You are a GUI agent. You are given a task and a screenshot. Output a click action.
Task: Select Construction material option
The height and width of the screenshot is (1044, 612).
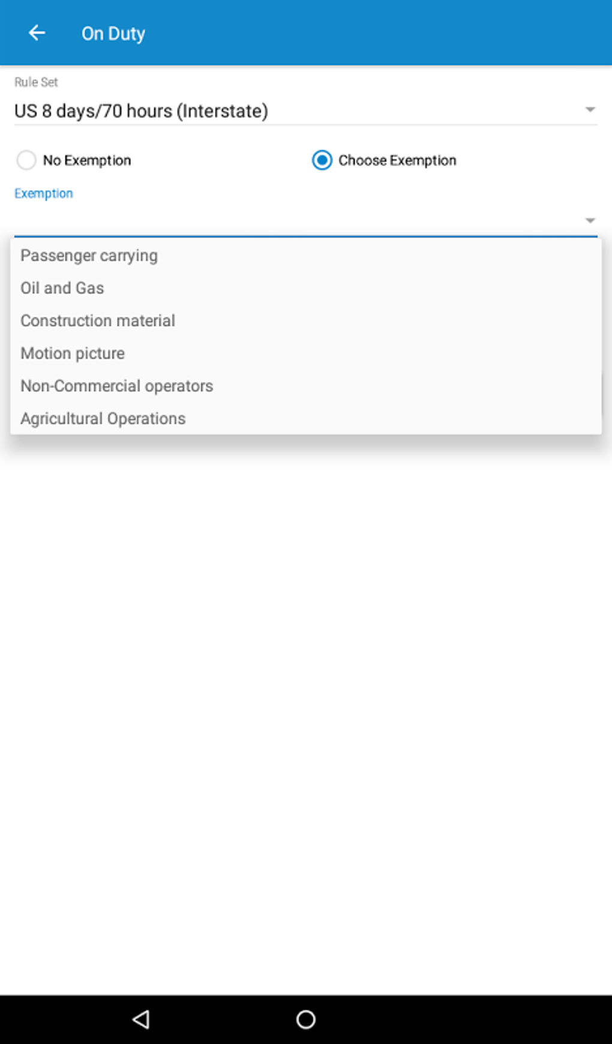[98, 321]
